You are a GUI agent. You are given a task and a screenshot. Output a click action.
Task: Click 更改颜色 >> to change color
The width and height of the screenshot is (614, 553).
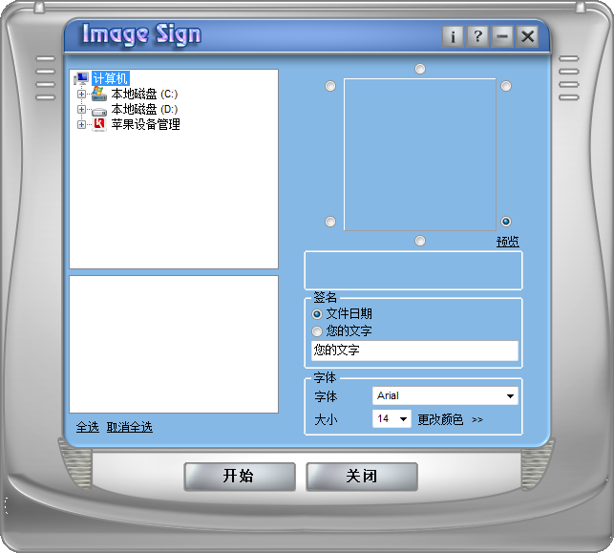pos(450,420)
